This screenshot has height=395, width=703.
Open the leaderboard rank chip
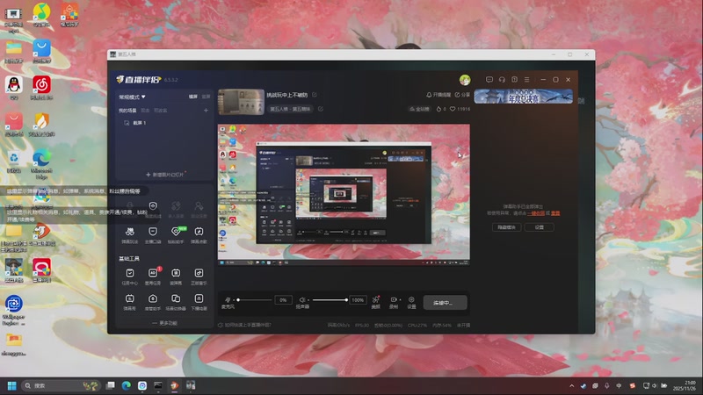tap(420, 109)
